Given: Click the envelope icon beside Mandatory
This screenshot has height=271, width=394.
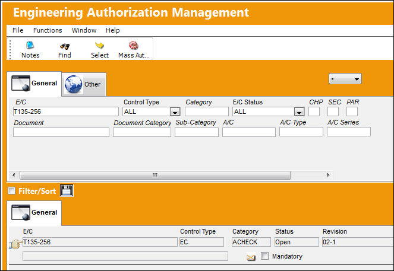Looking at the screenshot, I should pos(251,257).
